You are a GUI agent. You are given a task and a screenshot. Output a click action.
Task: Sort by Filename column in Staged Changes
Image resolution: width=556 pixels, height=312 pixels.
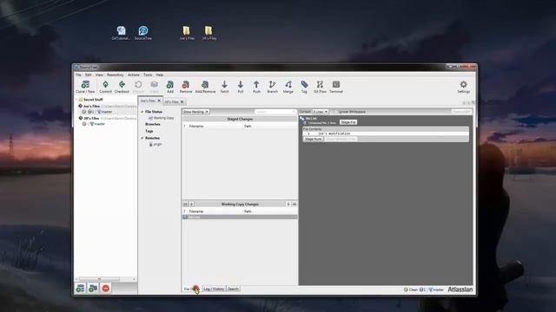(x=196, y=127)
